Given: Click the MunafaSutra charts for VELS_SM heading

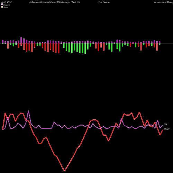Looking at the screenshot, I should pyautogui.click(x=55, y=2).
